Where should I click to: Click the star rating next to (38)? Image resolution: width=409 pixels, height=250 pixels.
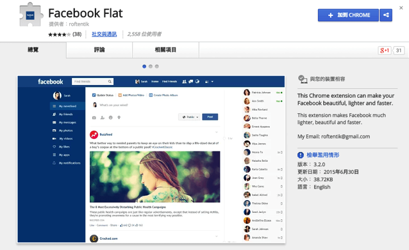coord(59,35)
